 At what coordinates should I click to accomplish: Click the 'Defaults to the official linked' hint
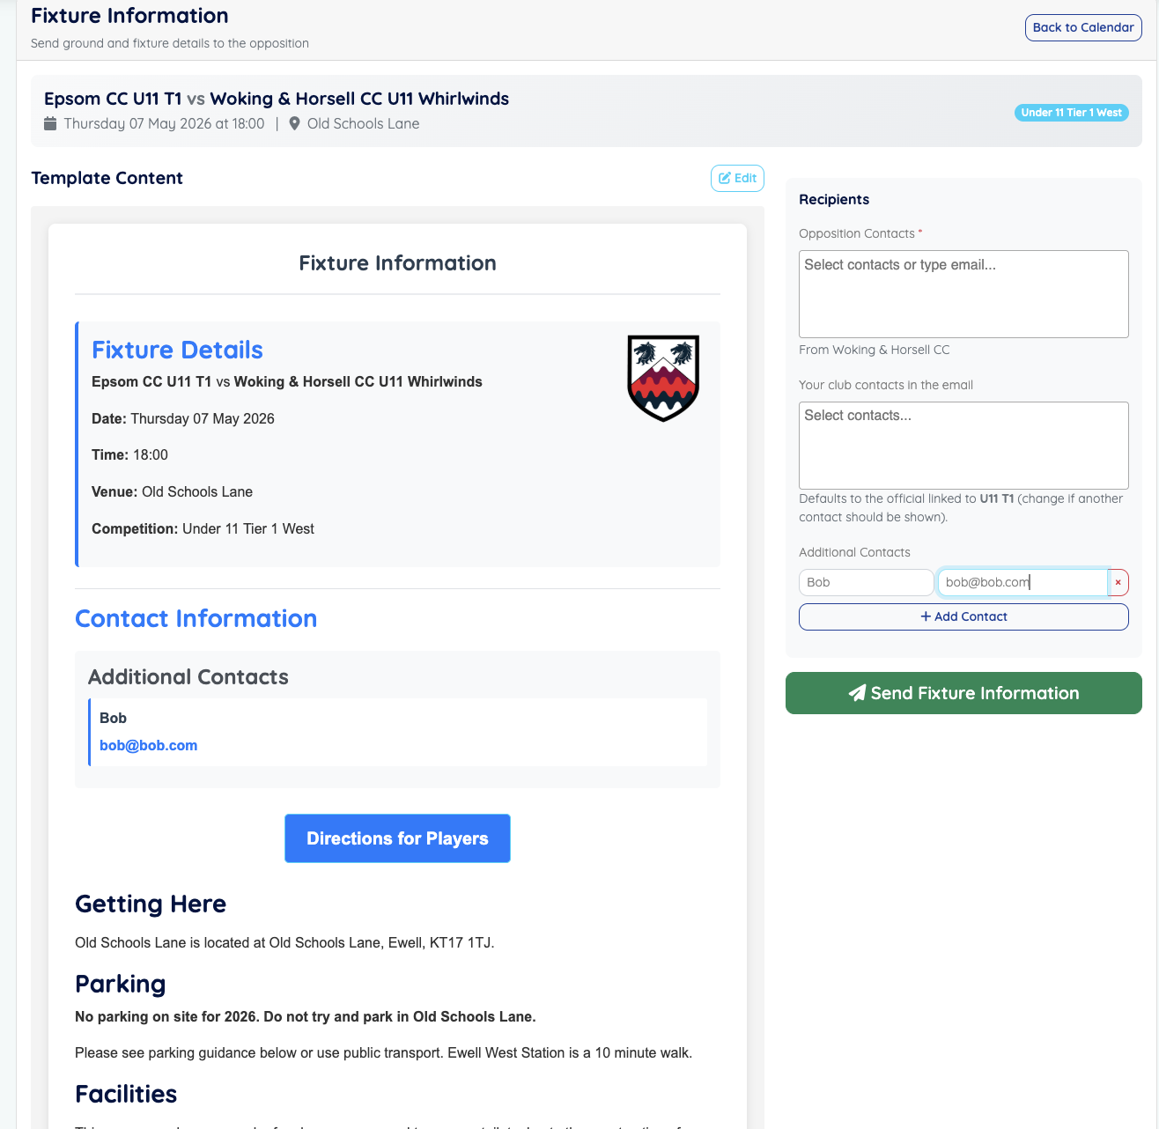coord(961,507)
